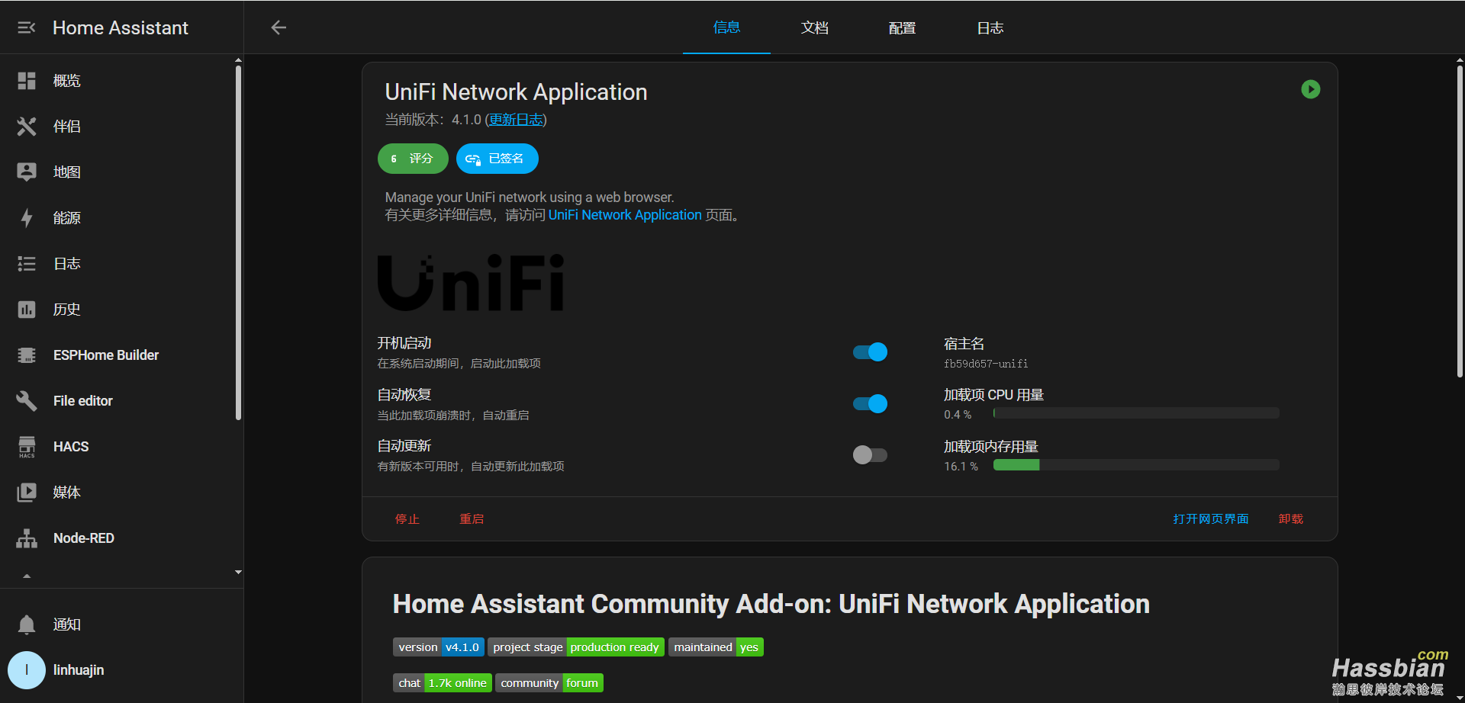Restart the add-on with 重启
1465x703 pixels.
pos(472,519)
